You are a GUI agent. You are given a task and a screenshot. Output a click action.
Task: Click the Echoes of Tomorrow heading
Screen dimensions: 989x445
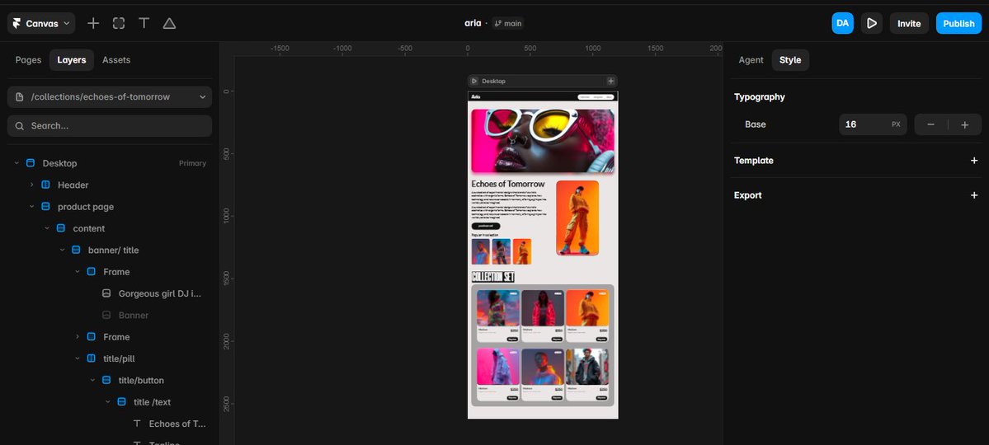click(508, 184)
